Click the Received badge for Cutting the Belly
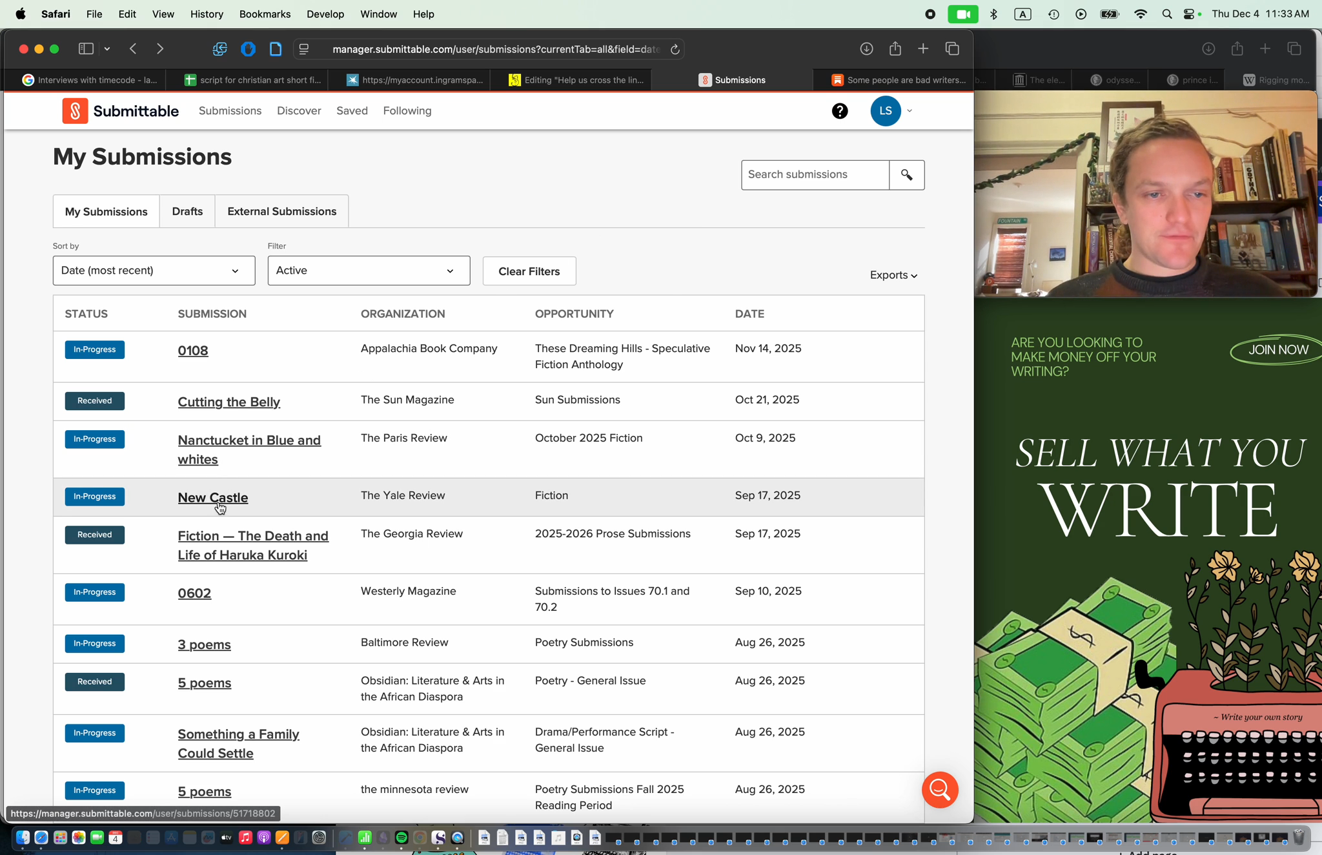This screenshot has width=1322, height=855. click(x=94, y=401)
